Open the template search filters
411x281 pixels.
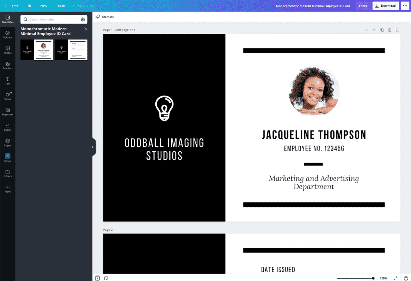click(x=83, y=19)
